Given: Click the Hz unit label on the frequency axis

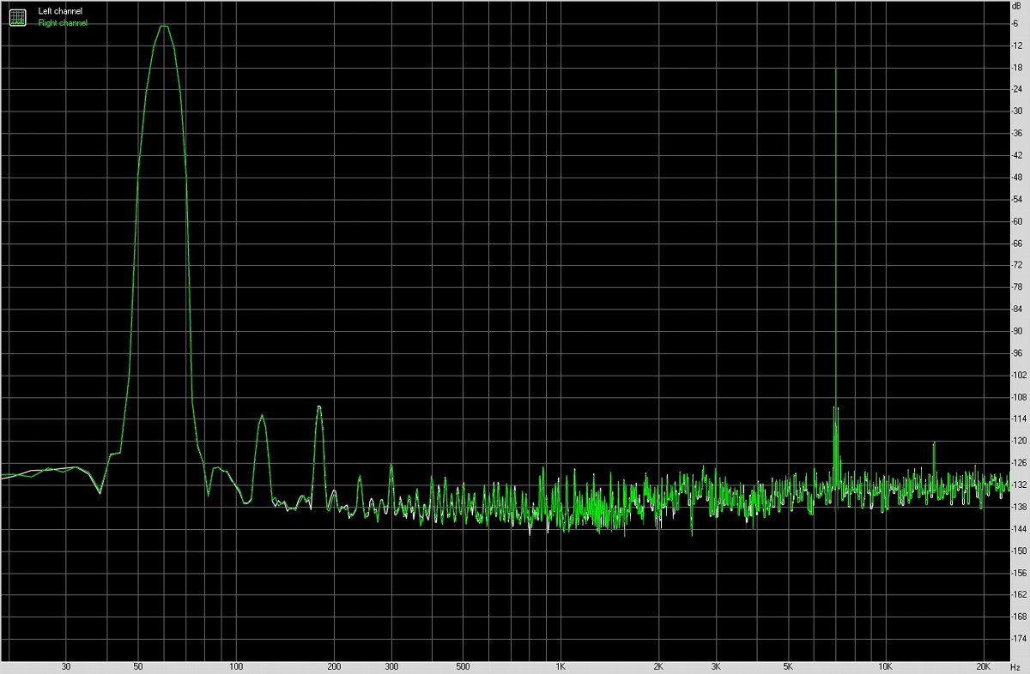Looking at the screenshot, I should pos(1017,665).
